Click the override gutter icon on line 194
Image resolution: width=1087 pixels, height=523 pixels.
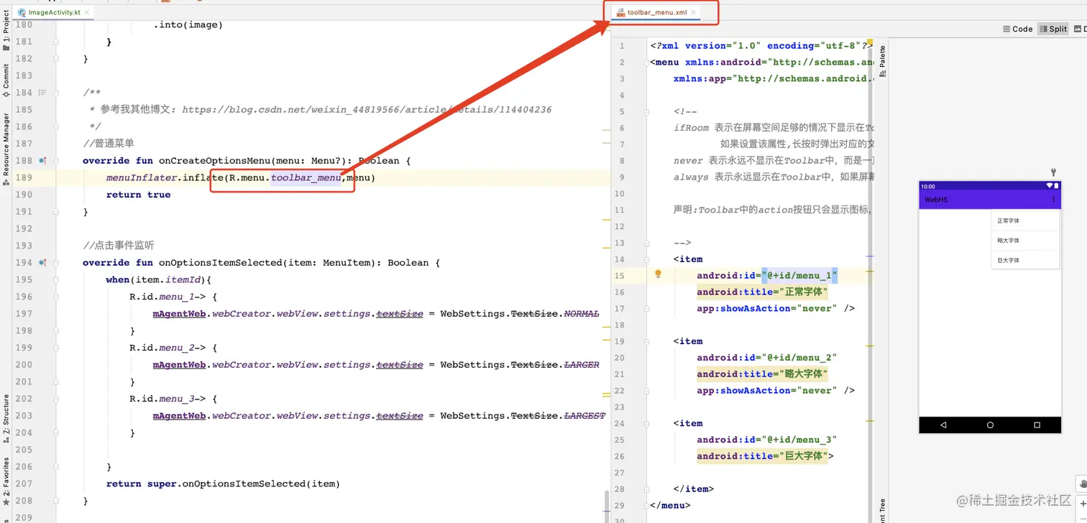[x=42, y=263]
